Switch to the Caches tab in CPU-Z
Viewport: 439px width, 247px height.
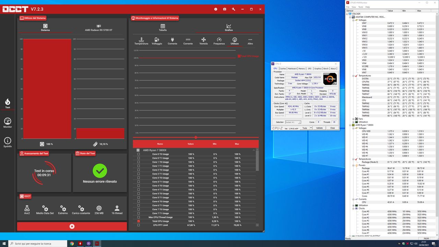(x=283, y=68)
